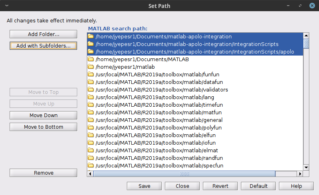
Task: Select toolbox/matlab/iofun path
Action: (195, 143)
